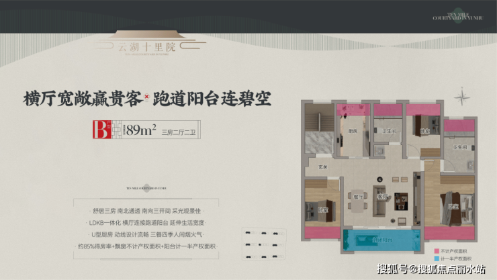The height and width of the screenshot is (280, 497).
Task: Click the blue 计一半产权面积 legend swatch
Action: tap(437, 259)
